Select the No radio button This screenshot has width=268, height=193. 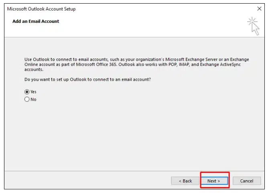coord(27,100)
